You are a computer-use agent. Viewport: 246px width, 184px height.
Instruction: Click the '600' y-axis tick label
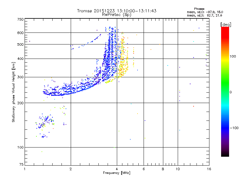coord(20,33)
